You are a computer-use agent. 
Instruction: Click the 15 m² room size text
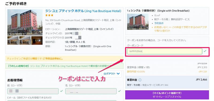point(157,15)
